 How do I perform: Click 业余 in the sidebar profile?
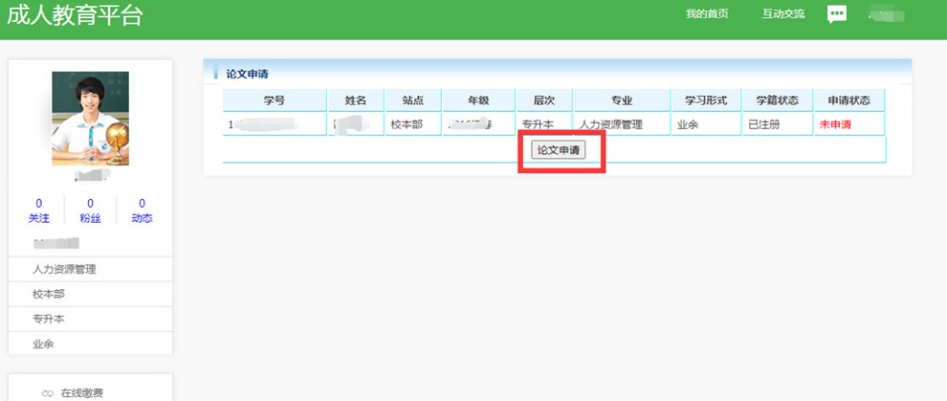pyautogui.click(x=43, y=344)
